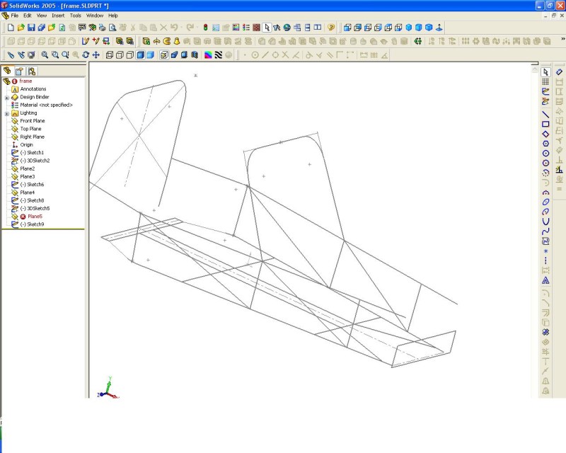Viewport: 566px width, 453px height.
Task: Click the Rebuild traffic light icon
Action: point(205,28)
